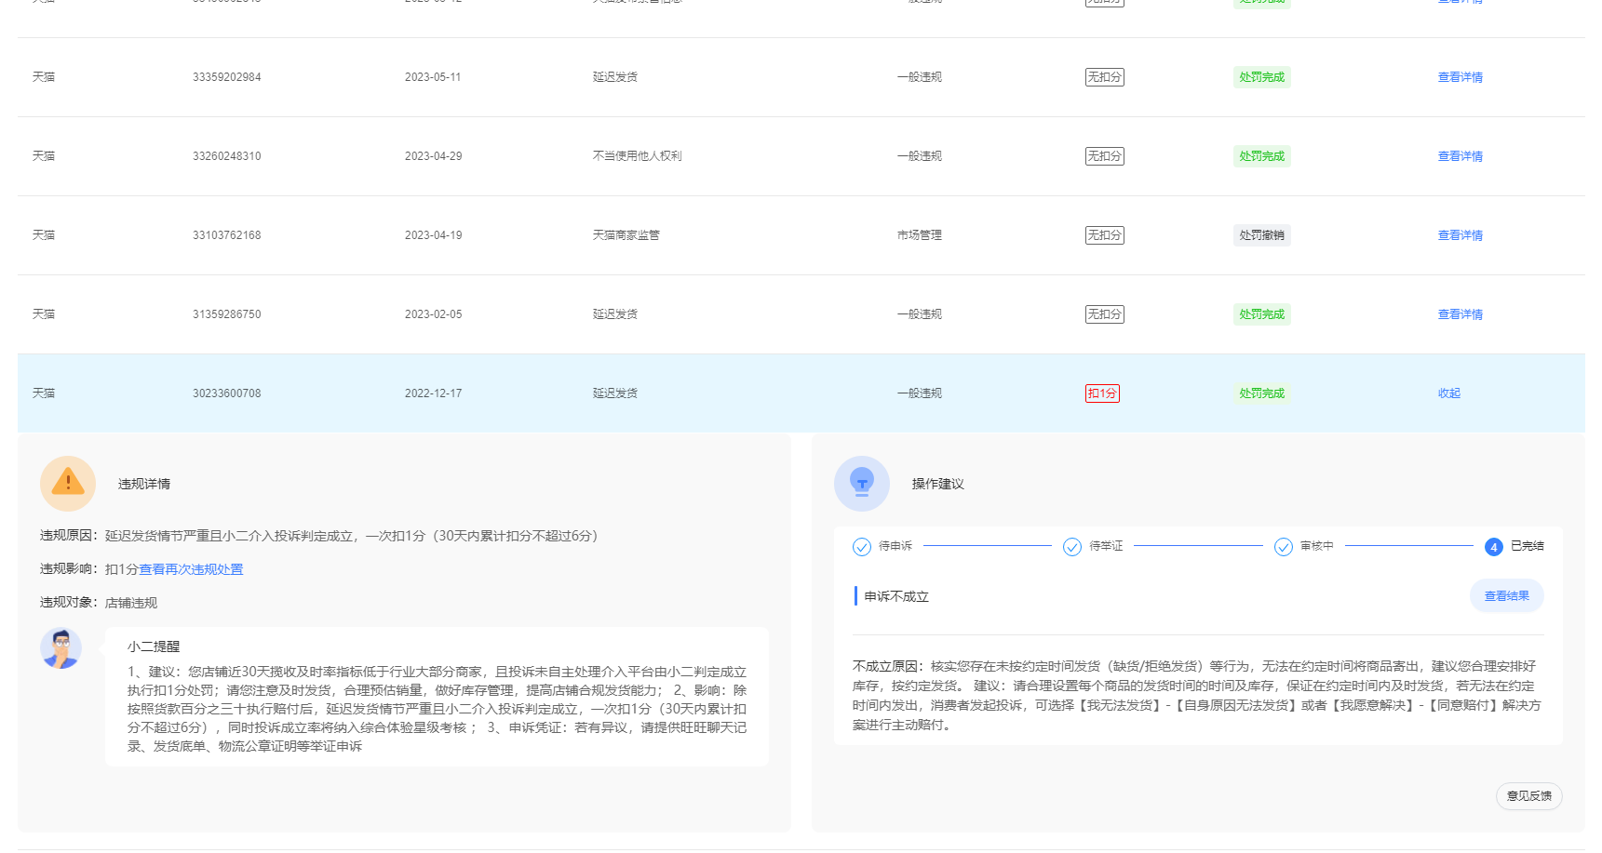Viewport: 1602px width, 853px height.
Task: Click the red 扣1分 tag
Action: 1102,393
